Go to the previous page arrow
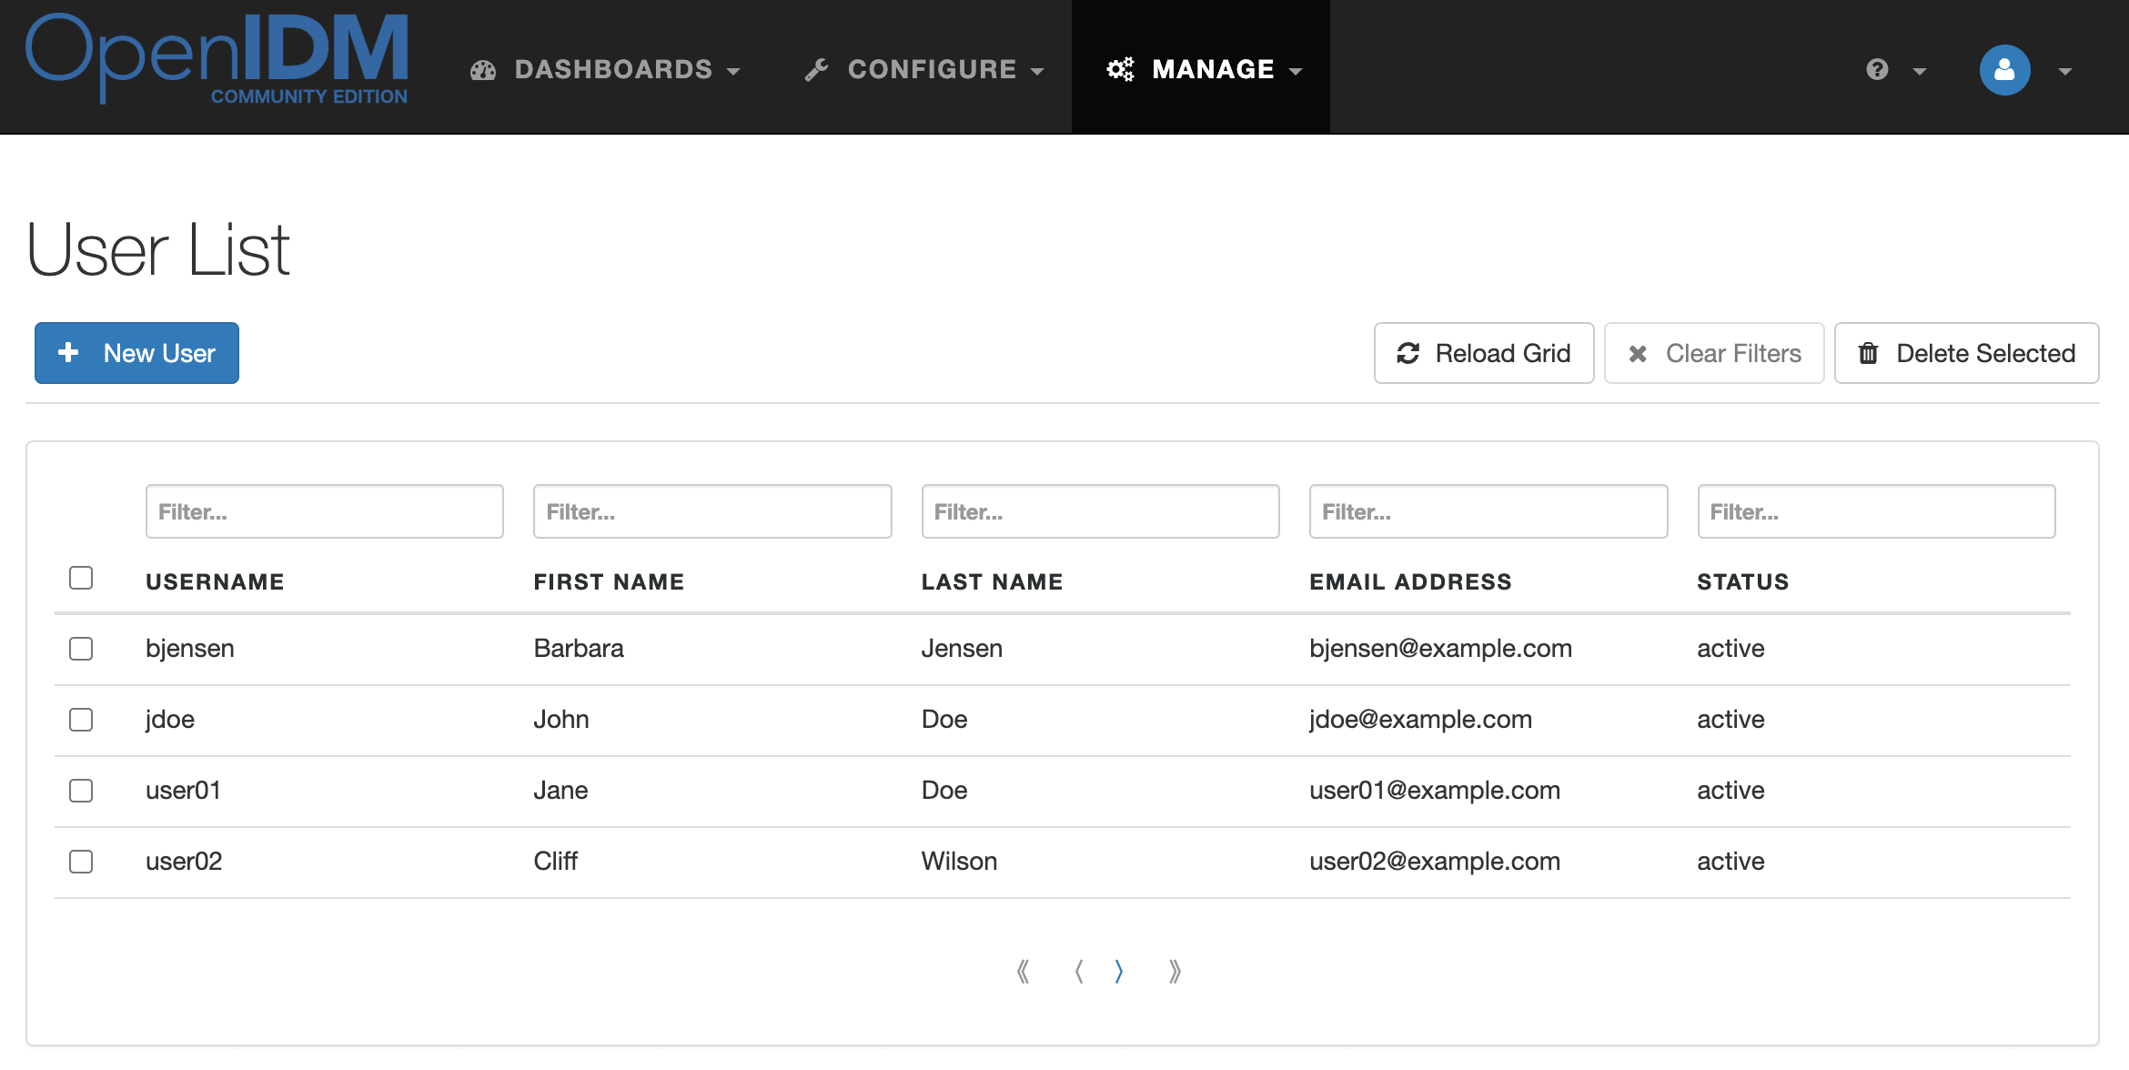 [x=1079, y=972]
